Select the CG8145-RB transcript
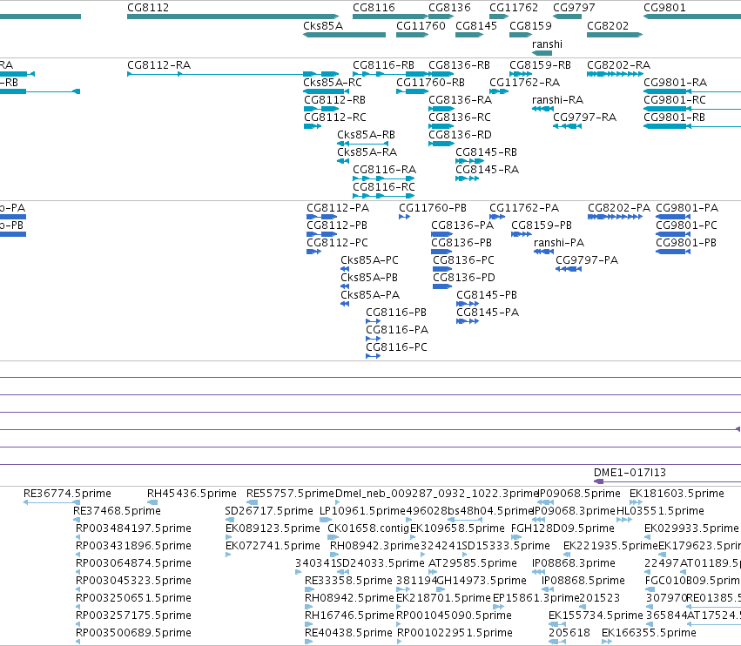This screenshot has height=646, width=741. pos(469,161)
